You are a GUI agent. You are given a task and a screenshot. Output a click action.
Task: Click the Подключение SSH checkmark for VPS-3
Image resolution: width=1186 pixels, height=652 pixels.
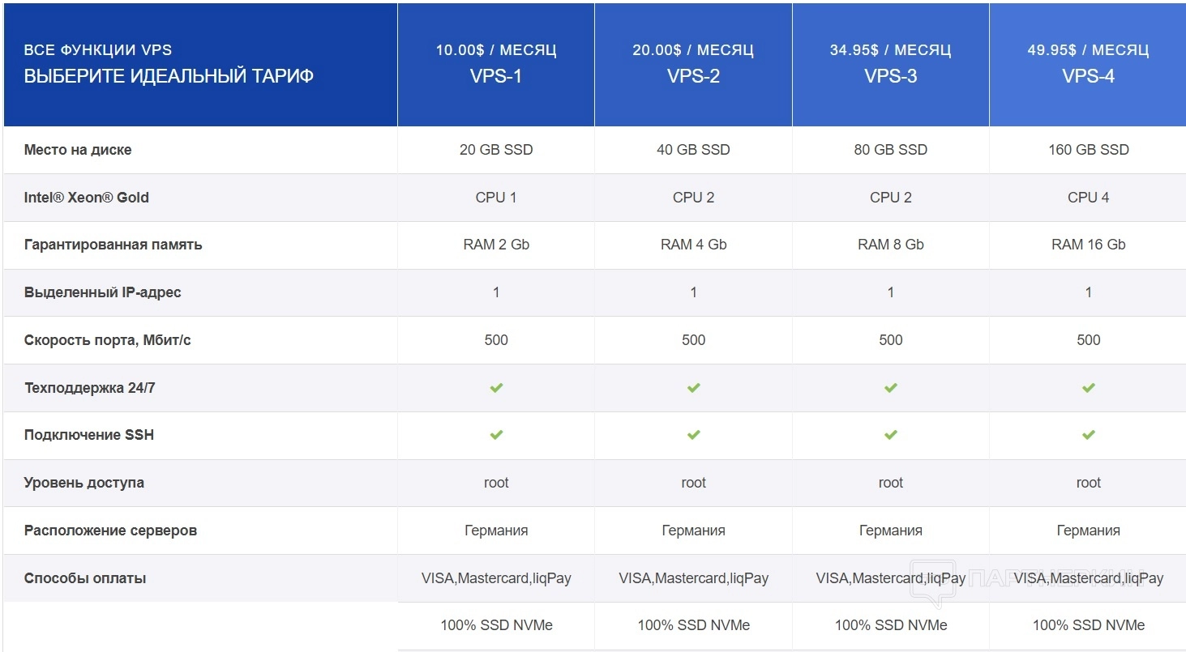click(x=891, y=435)
